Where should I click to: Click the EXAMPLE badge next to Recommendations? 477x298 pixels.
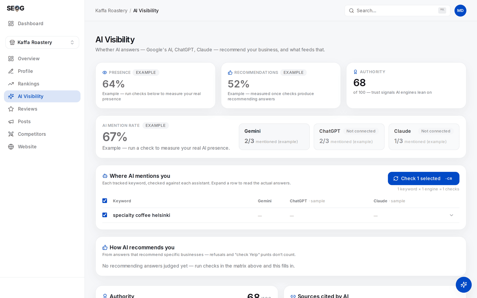(293, 73)
